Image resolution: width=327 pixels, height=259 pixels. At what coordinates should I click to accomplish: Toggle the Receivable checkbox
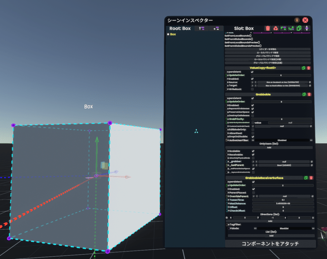(253, 154)
